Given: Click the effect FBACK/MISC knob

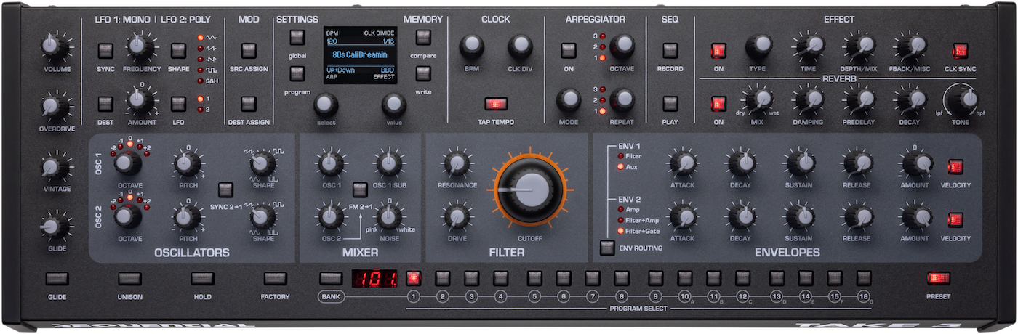Looking at the screenshot, I should click(910, 47).
